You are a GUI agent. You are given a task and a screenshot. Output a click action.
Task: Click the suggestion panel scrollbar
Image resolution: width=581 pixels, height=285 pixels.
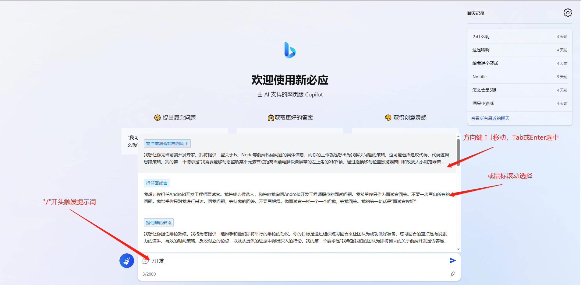458,152
